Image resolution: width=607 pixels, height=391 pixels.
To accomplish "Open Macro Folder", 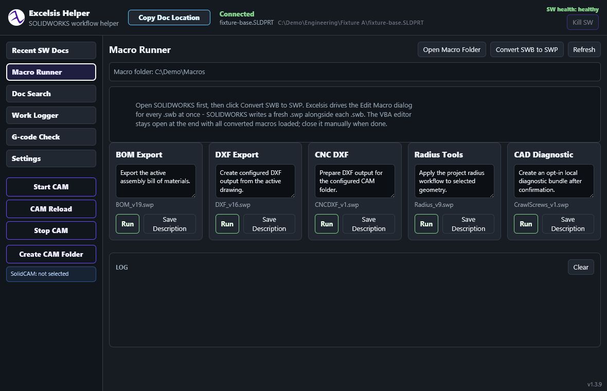I will 451,49.
